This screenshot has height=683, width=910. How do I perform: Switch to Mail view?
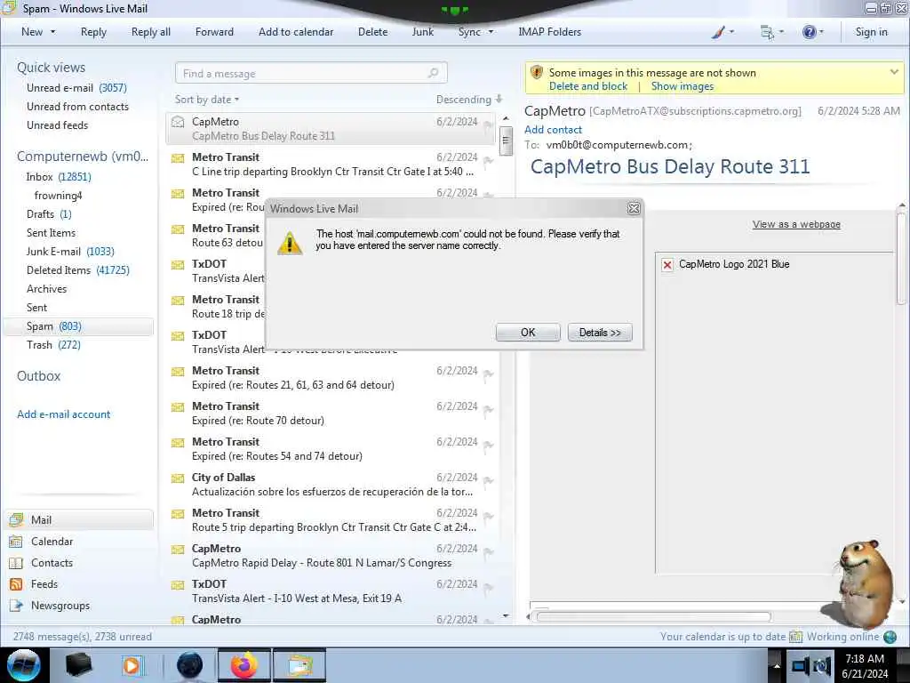coord(79,519)
